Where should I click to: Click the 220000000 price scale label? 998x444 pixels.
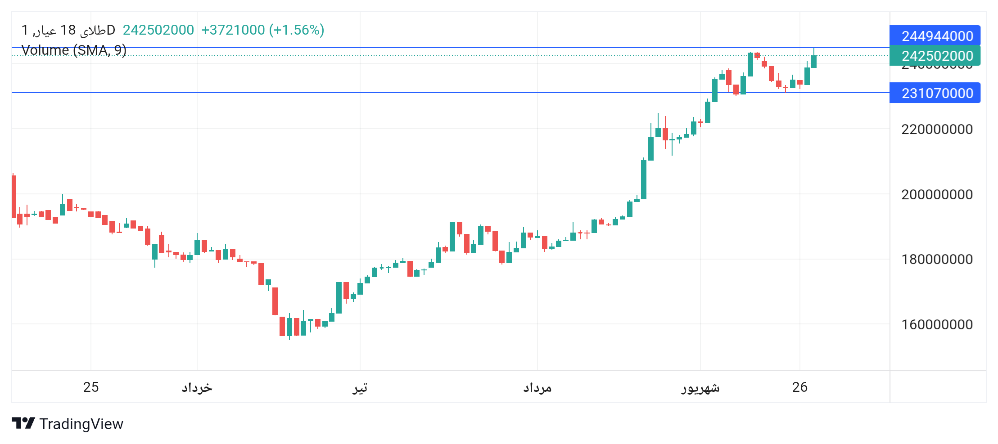(937, 129)
